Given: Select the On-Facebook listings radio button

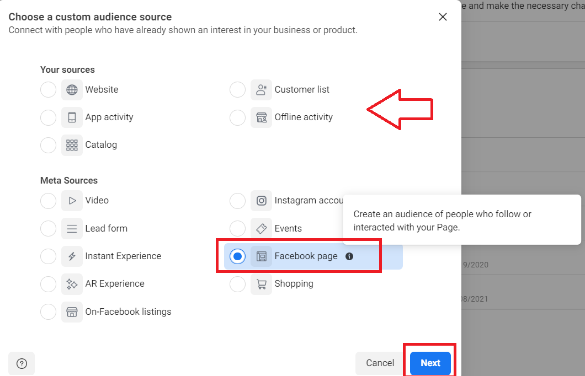Looking at the screenshot, I should [x=48, y=311].
